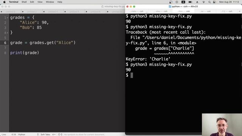Select the second untitled editor tab

coord(32,12)
